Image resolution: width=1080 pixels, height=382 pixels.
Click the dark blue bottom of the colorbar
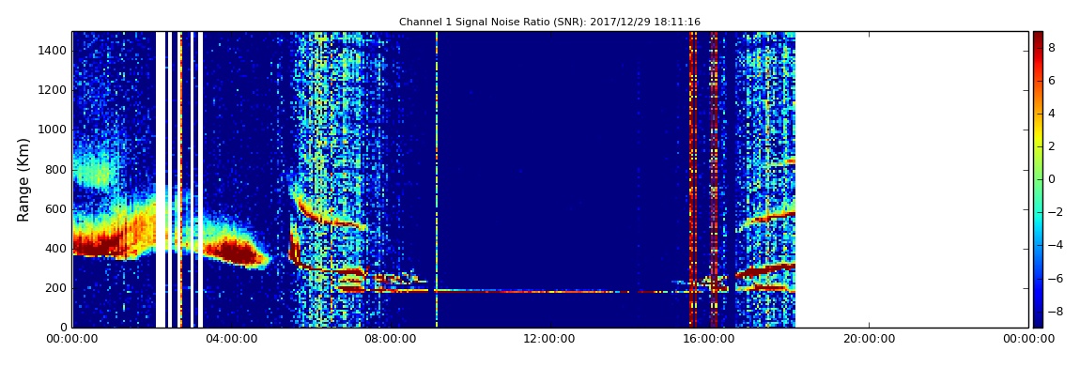[x=1038, y=321]
